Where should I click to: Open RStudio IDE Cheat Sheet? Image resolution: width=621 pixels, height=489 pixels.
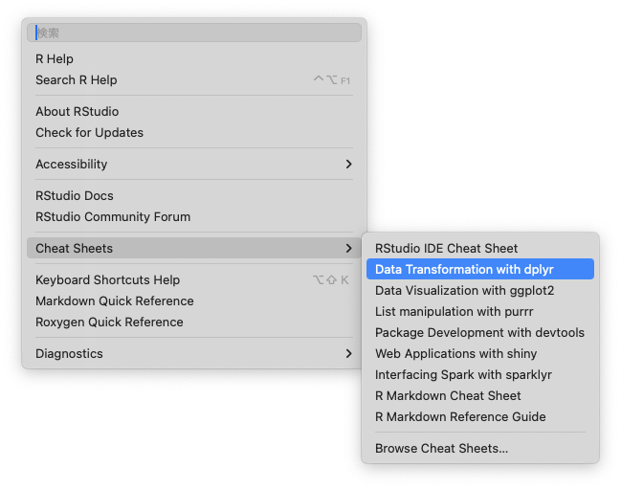446,249
